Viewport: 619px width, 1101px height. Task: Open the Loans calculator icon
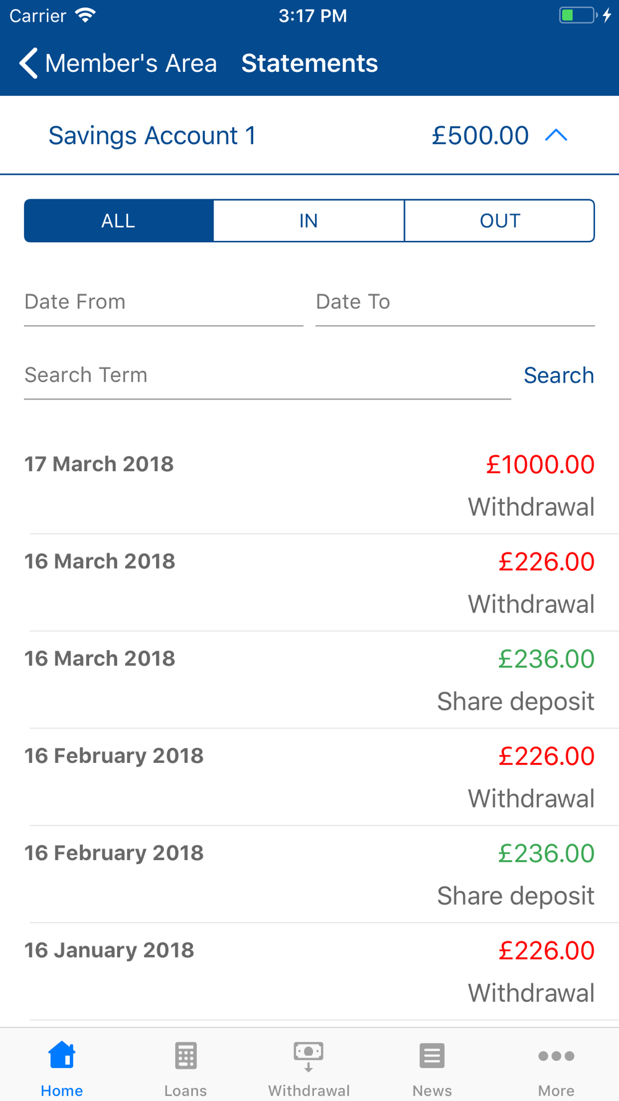tap(186, 1056)
